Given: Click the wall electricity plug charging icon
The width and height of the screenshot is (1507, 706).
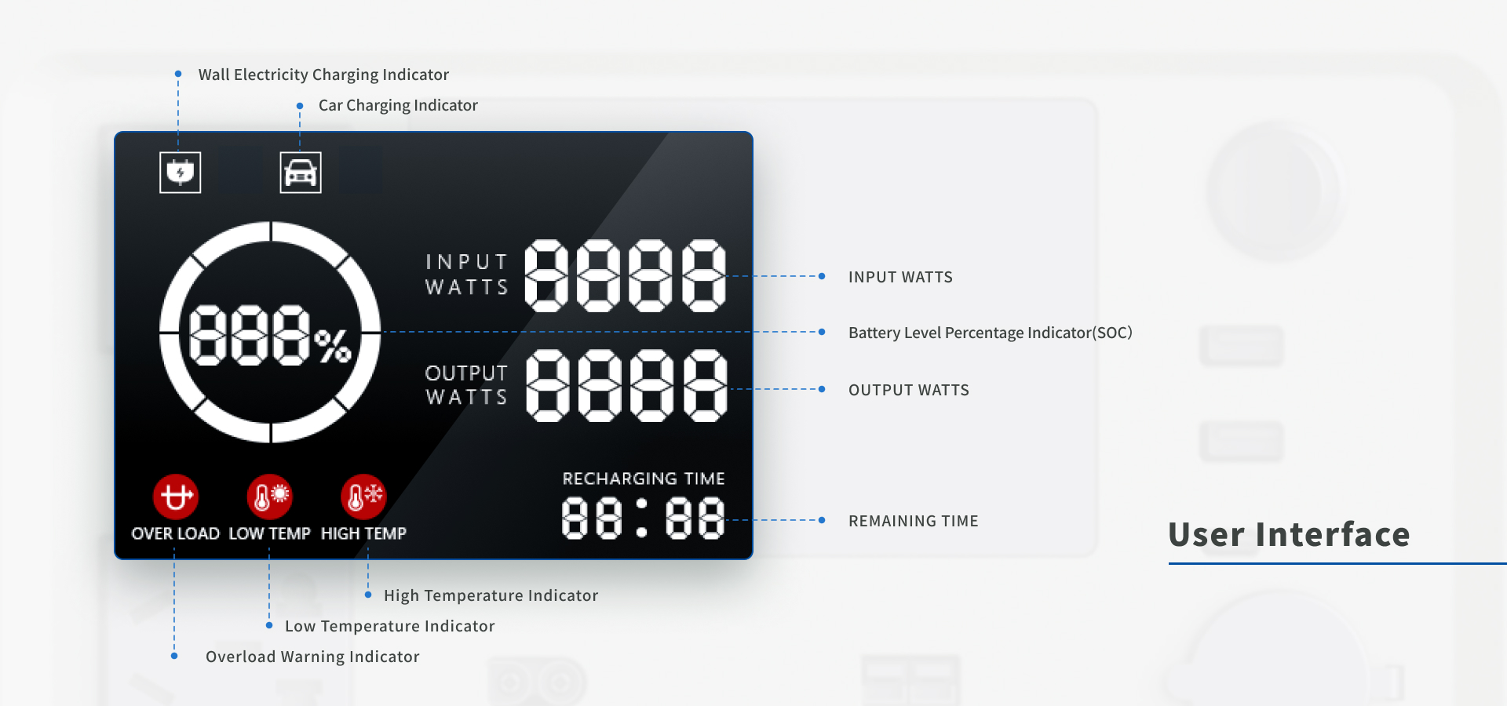Looking at the screenshot, I should 180,173.
